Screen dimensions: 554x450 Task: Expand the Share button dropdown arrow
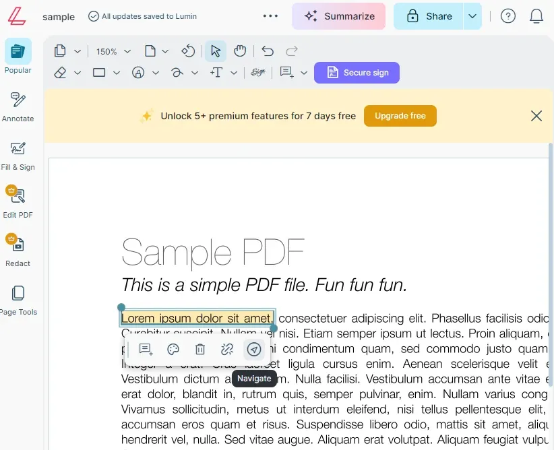tap(472, 15)
